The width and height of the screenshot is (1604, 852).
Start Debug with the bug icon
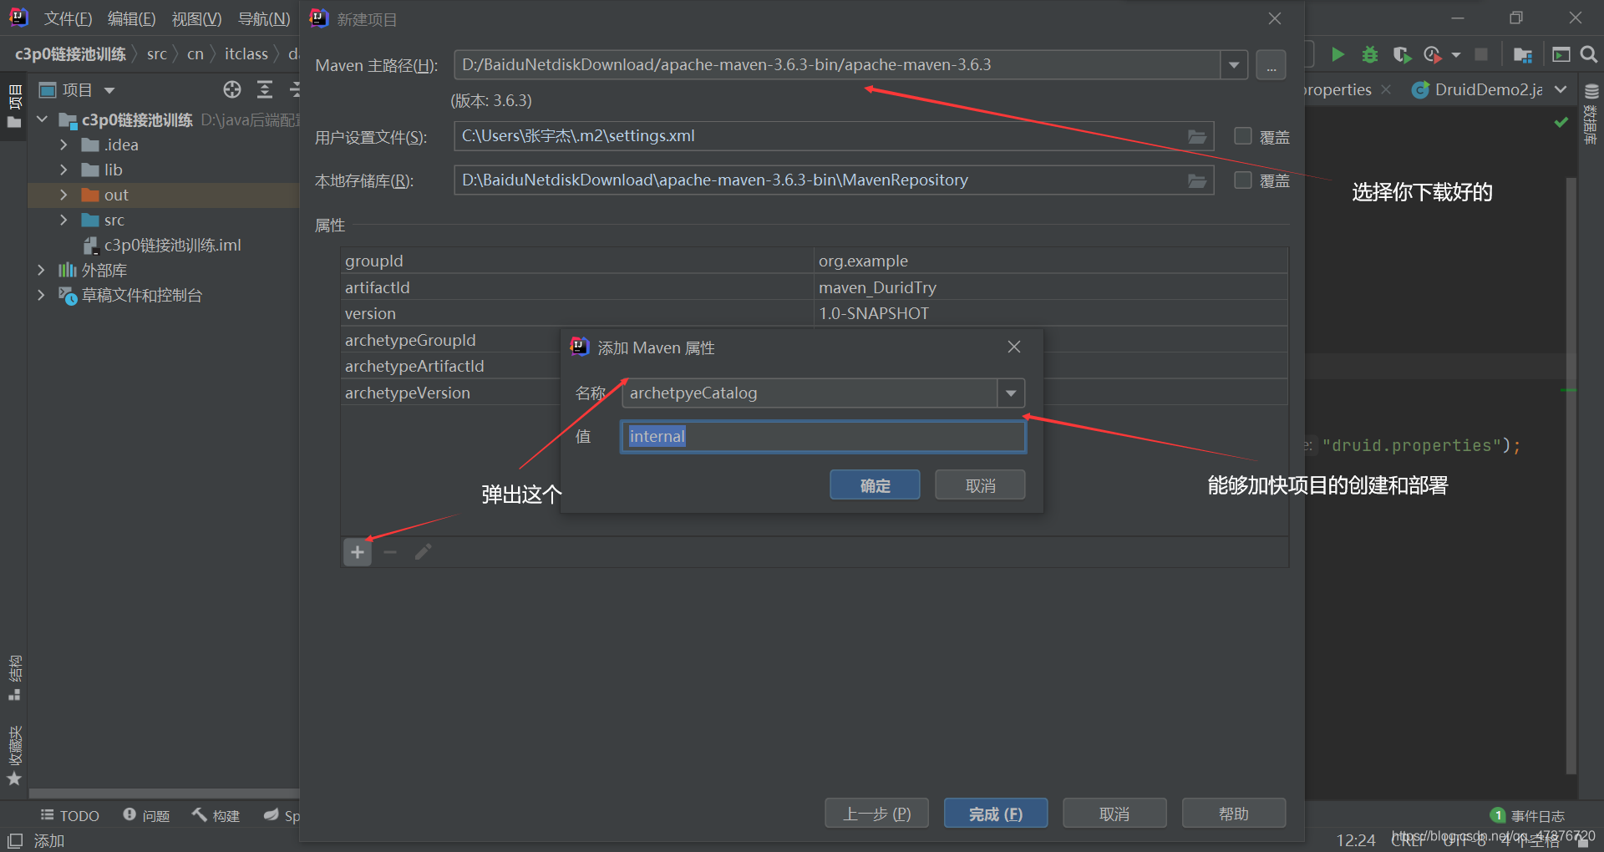[x=1369, y=54]
